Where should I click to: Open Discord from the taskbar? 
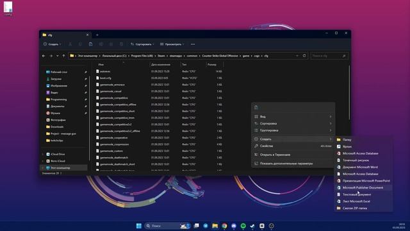pyautogui.click(x=234, y=226)
